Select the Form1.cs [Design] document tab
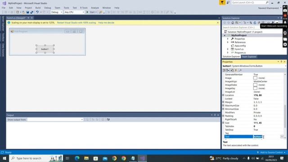This screenshot has width=288, height=162. [16, 18]
